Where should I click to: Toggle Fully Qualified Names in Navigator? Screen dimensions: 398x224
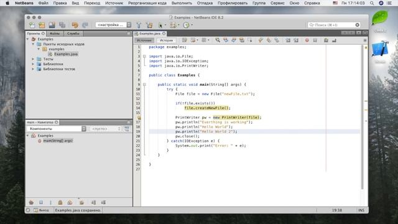[x=81, y=202]
